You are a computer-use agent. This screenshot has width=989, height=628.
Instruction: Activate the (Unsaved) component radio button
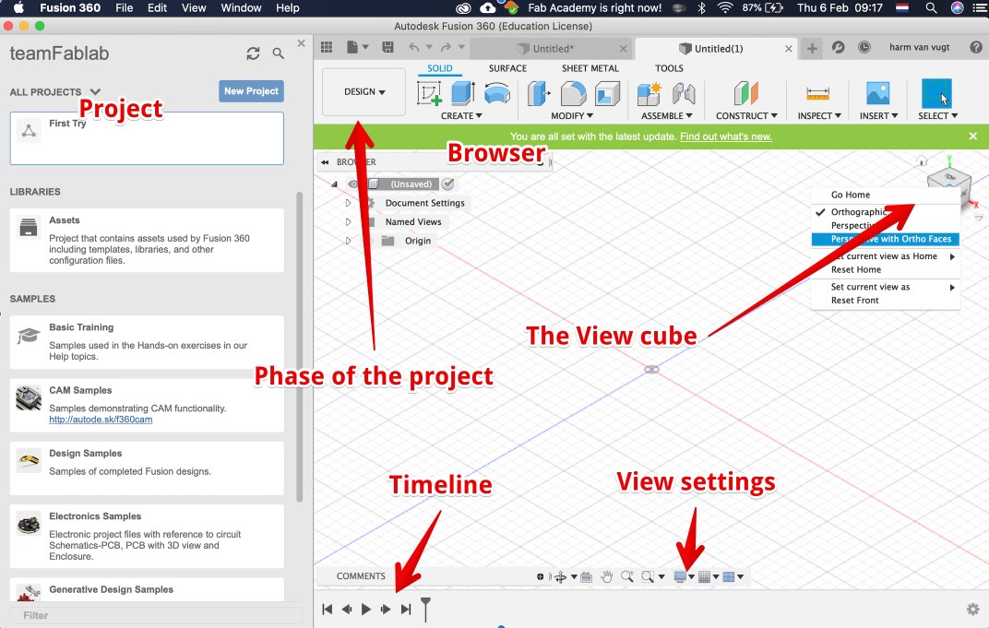(447, 184)
